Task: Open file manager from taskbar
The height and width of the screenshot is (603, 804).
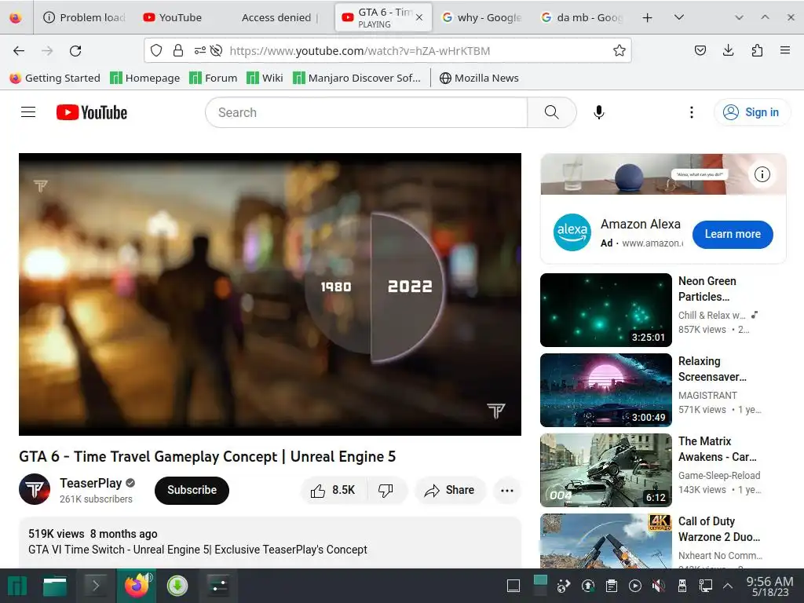Action: coord(55,586)
